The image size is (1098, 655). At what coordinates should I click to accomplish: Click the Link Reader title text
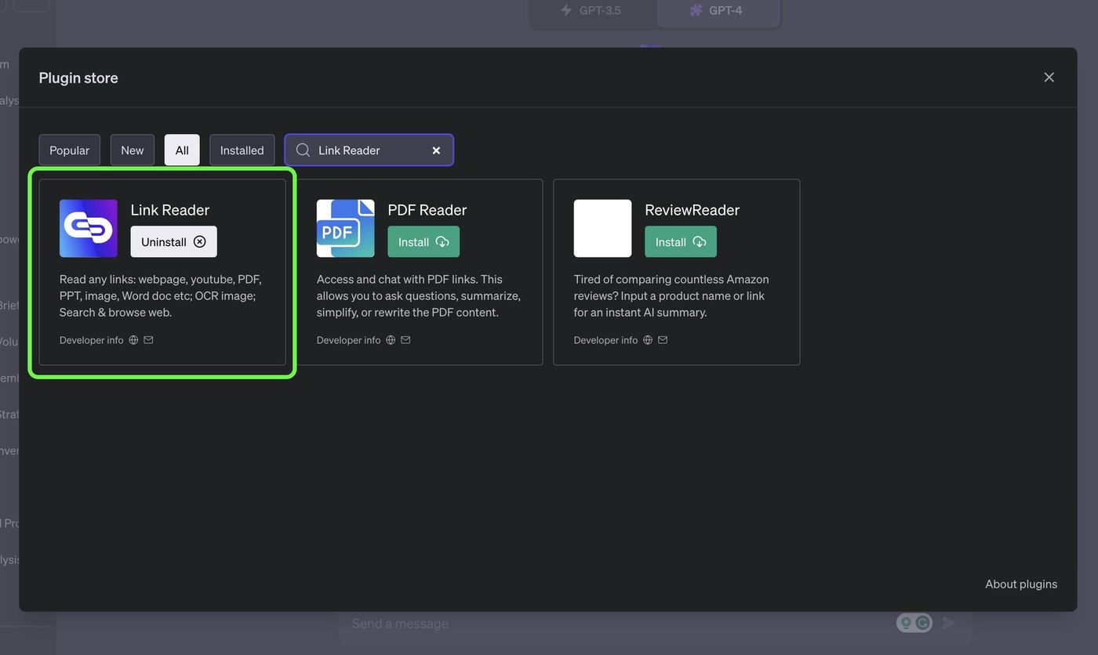pyautogui.click(x=170, y=210)
